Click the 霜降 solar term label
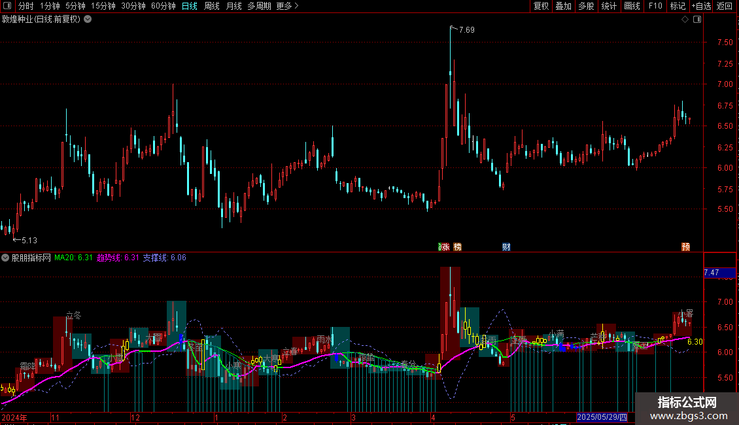Screen dimensions: 739x425 pyautogui.click(x=28, y=366)
